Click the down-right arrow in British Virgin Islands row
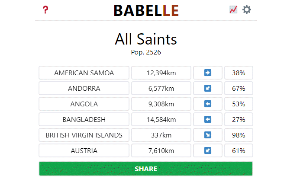The height and width of the screenshot is (182, 300). click(x=208, y=135)
